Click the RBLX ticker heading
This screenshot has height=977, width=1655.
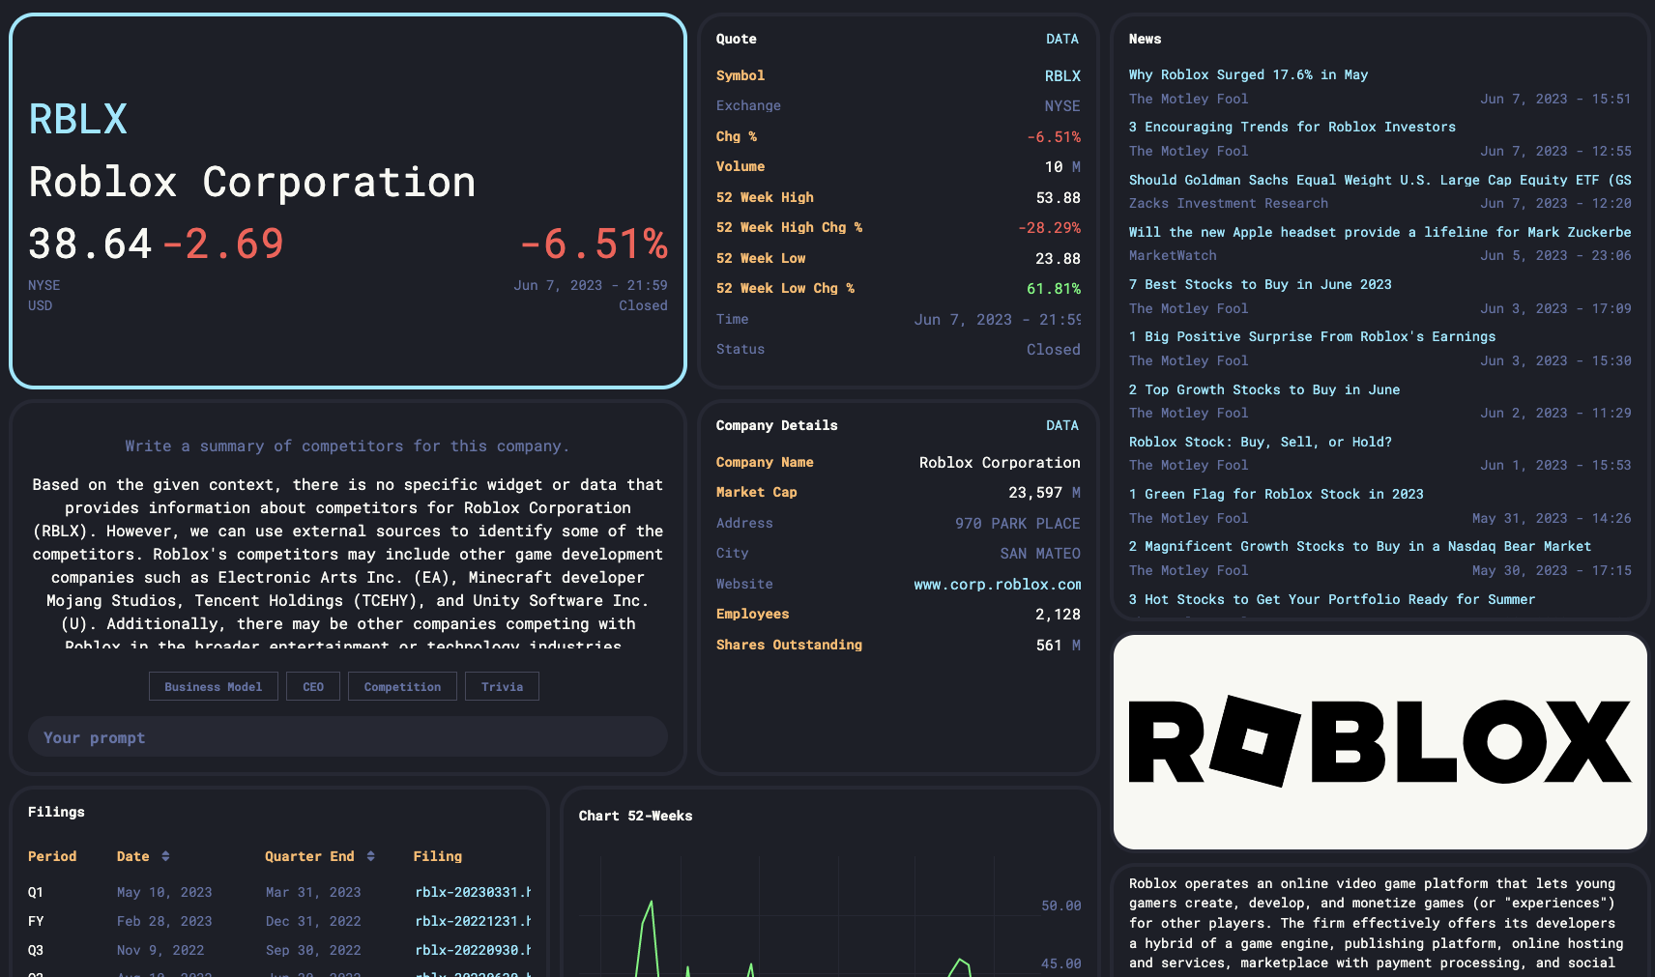77,120
